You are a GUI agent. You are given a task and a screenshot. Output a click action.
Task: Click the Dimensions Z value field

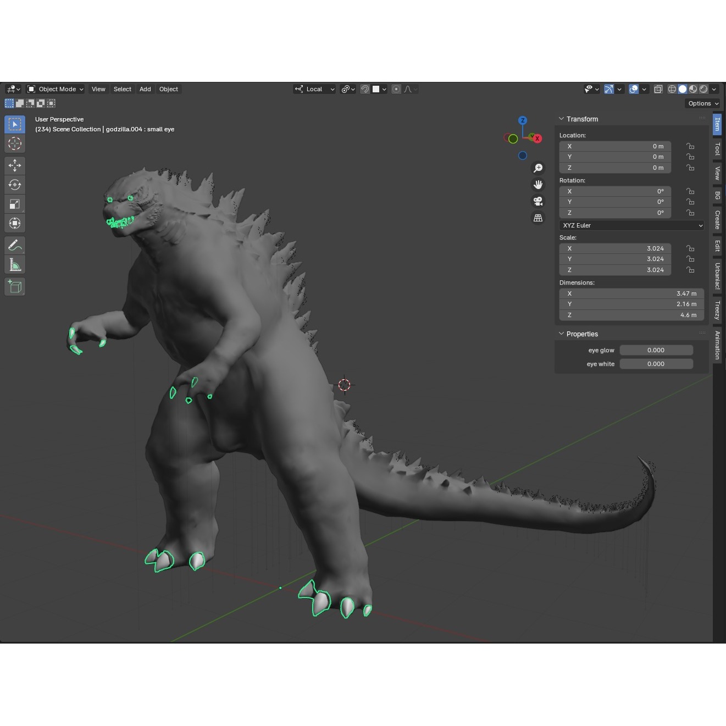pos(632,315)
